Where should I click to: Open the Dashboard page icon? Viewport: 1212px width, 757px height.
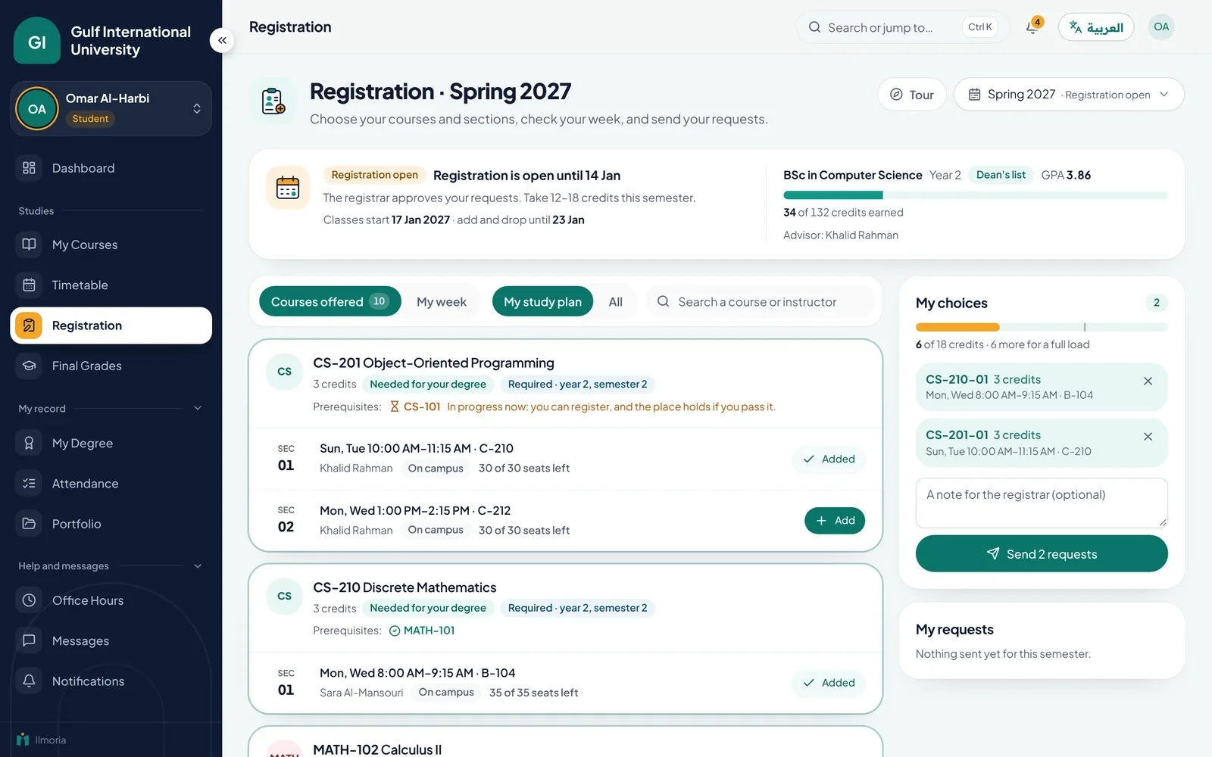click(29, 168)
